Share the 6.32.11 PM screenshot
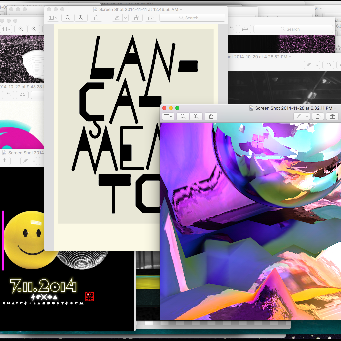 click(211, 116)
